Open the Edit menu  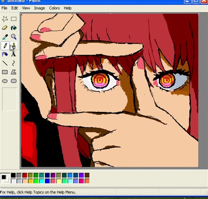click(14, 8)
